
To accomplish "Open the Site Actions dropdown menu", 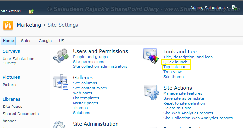I will pyautogui.click(x=13, y=11).
